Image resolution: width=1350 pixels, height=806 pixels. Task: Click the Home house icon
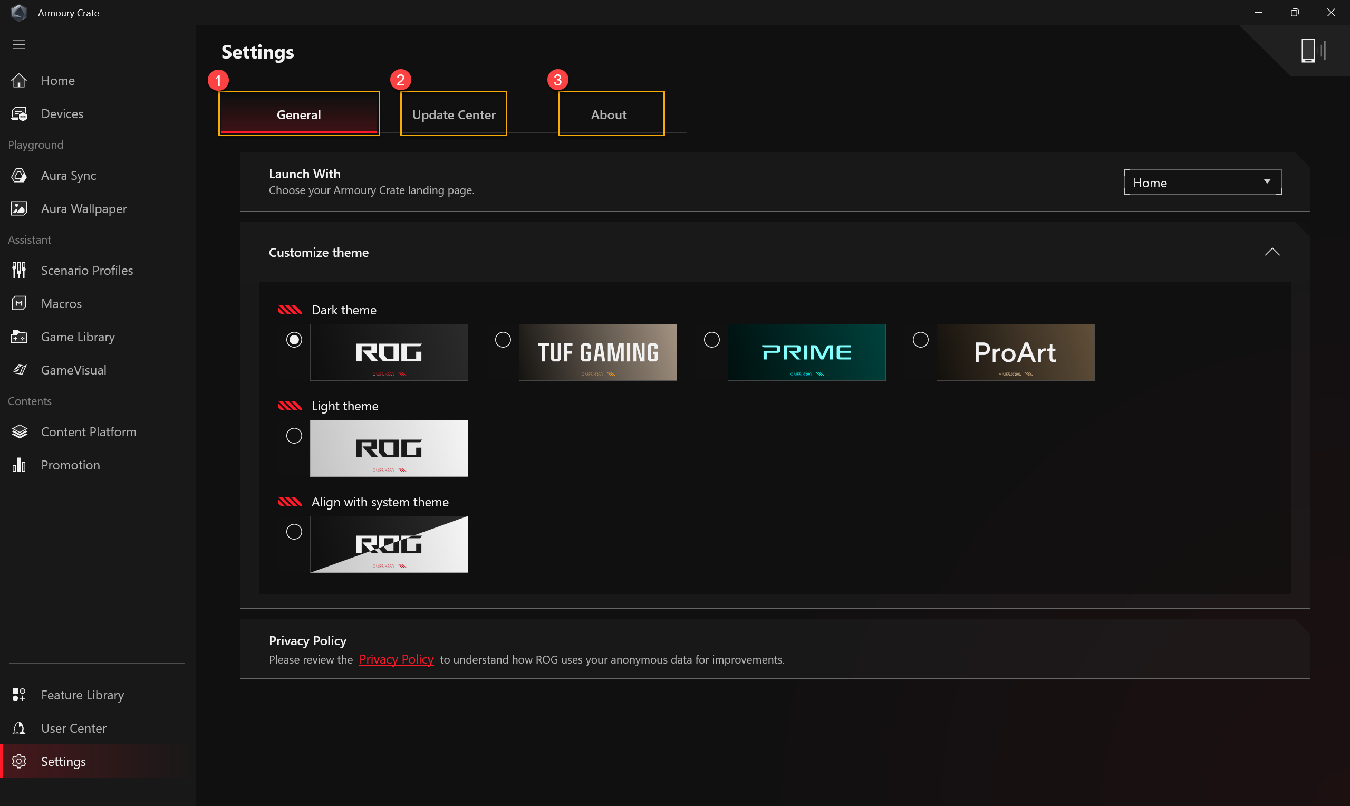(x=19, y=80)
